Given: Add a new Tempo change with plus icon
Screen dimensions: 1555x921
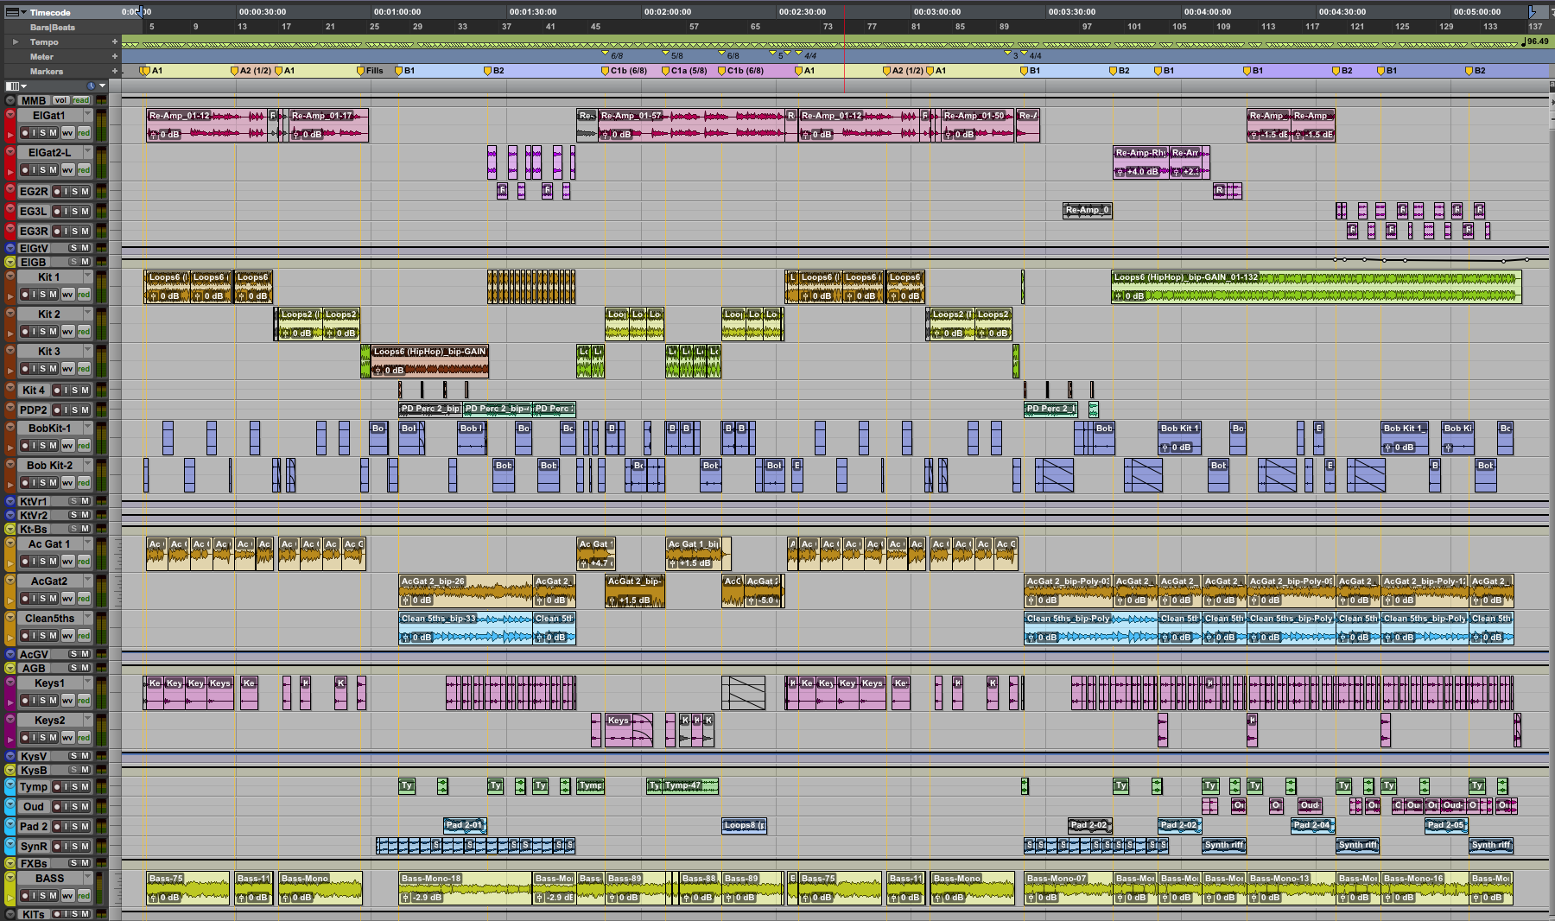Looking at the screenshot, I should pyautogui.click(x=114, y=41).
